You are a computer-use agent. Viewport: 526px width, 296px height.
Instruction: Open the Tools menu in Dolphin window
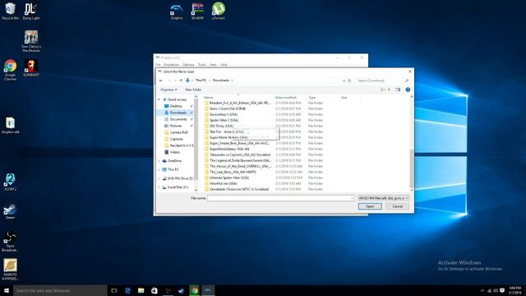coord(202,65)
